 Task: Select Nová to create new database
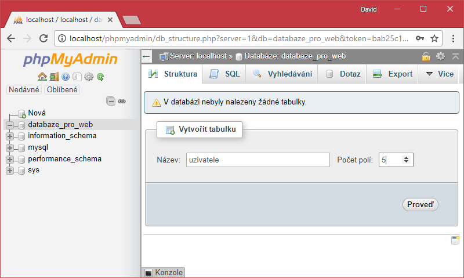37,113
